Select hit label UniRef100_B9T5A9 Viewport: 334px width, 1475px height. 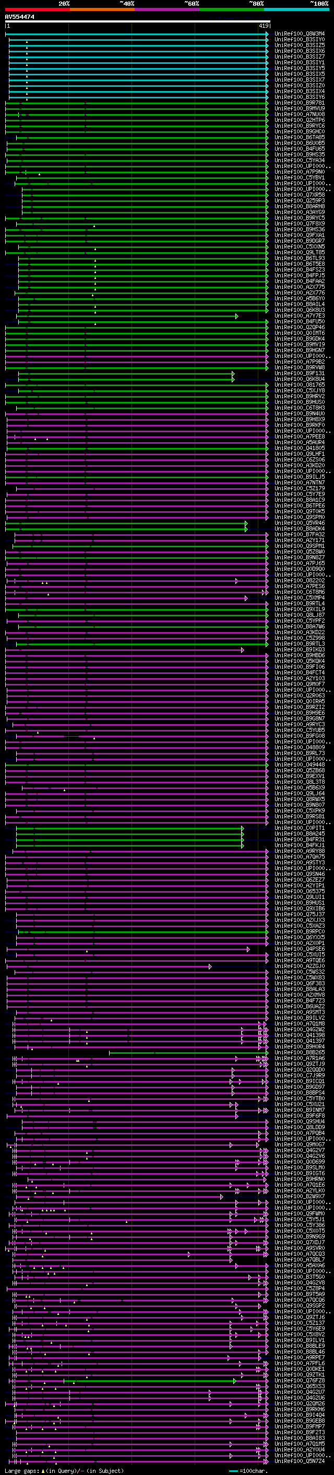point(300,1294)
